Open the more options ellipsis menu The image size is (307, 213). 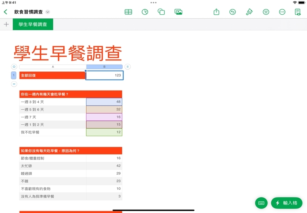(282, 12)
